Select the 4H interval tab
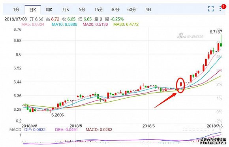Viewport: 229px width, 147px height. click(x=148, y=9)
